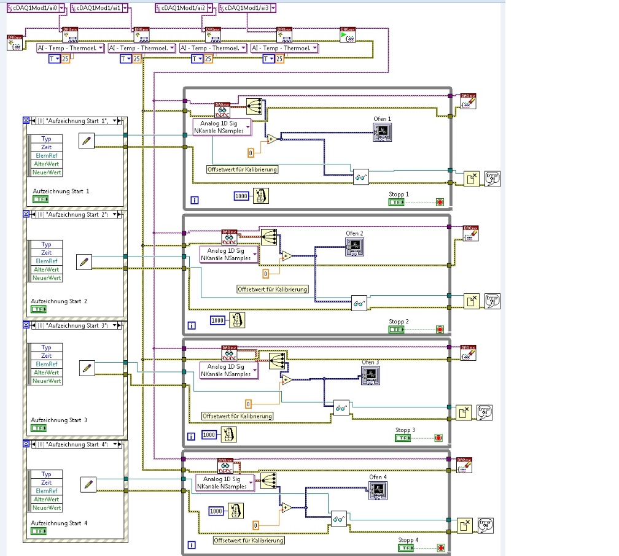The height and width of the screenshot is (556, 619).
Task: Select the Ofen 4 chart terminal
Action: pyautogui.click(x=378, y=490)
